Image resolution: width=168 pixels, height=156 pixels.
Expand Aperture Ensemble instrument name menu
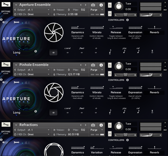16,5
